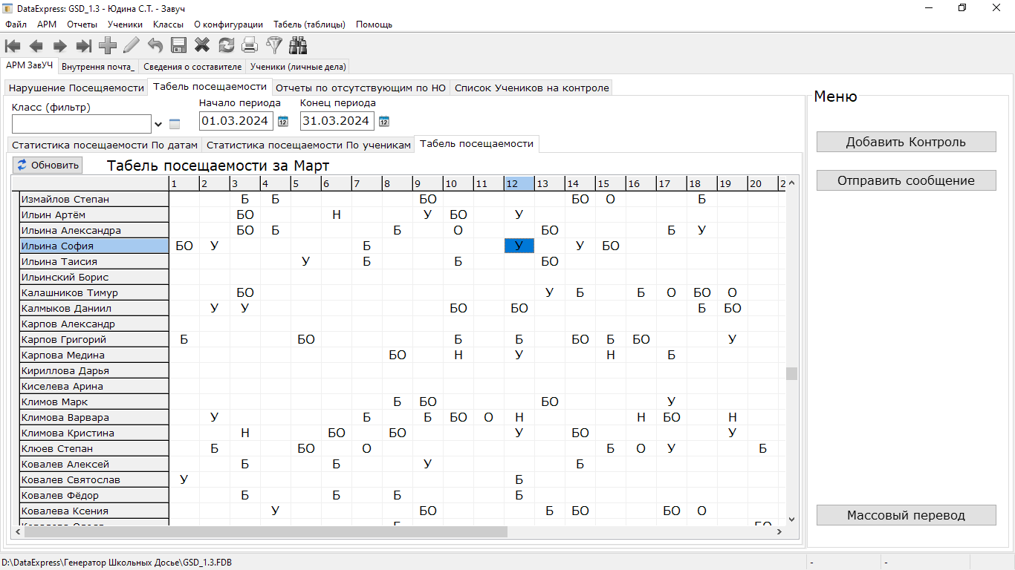The width and height of the screenshot is (1015, 570).
Task: Click Добавить Контроль button
Action: 906,142
